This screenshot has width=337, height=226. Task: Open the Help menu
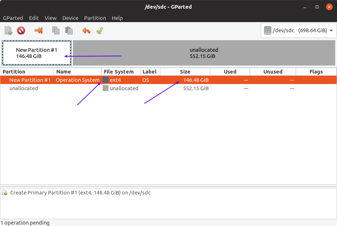pos(117,18)
